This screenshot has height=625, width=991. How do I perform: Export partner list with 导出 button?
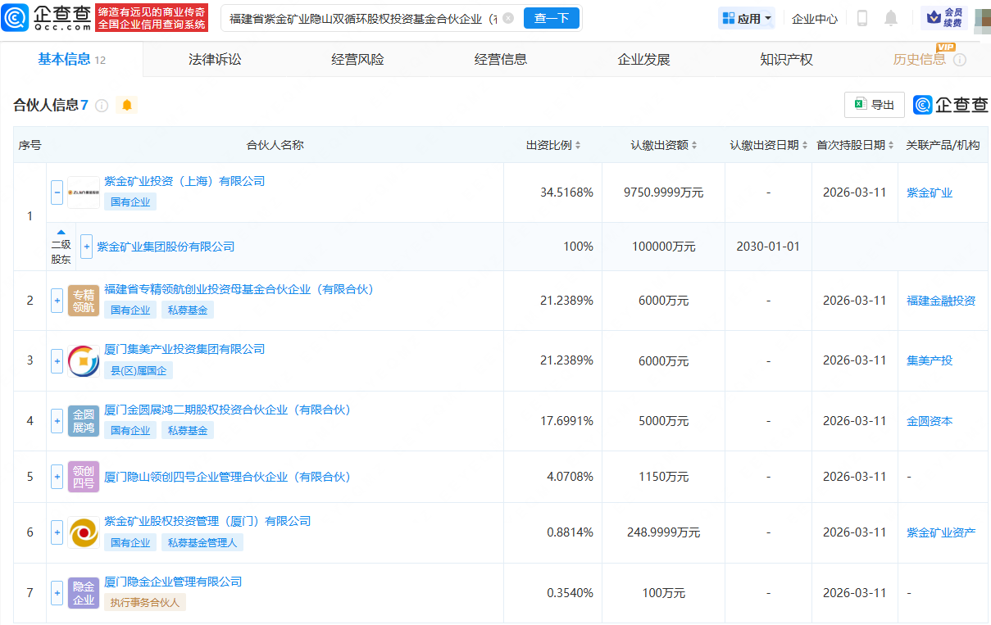(875, 105)
